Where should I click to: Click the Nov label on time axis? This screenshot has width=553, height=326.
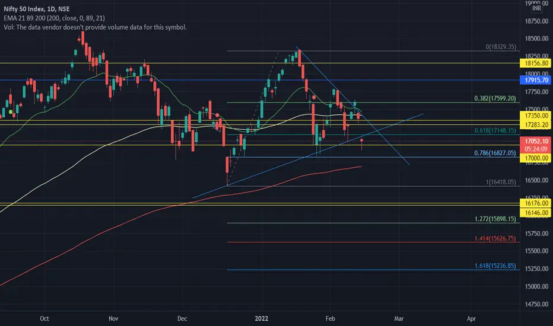(113, 319)
